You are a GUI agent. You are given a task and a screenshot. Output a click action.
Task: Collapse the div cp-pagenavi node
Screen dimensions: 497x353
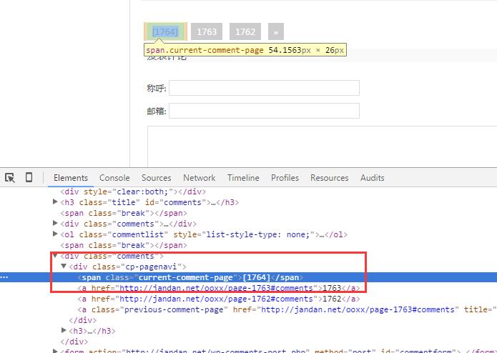tap(64, 267)
